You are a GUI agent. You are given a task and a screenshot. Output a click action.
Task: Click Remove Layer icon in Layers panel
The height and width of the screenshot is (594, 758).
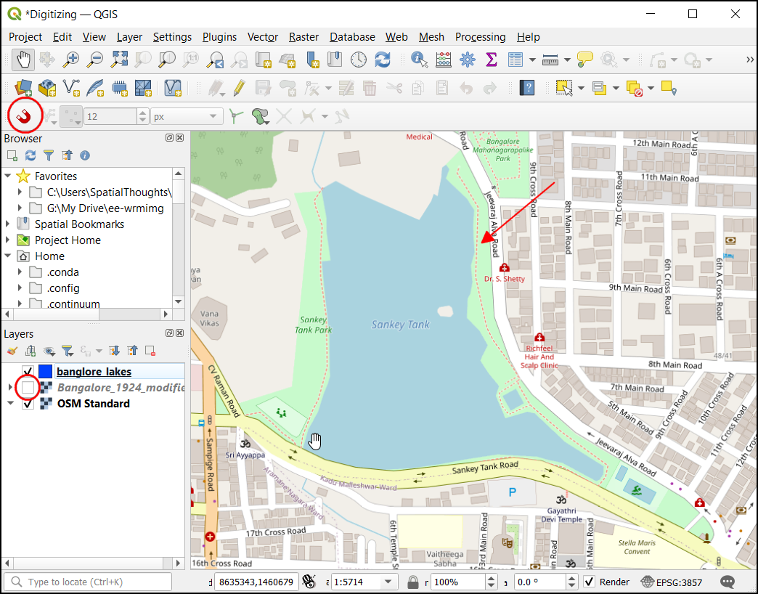[150, 351]
